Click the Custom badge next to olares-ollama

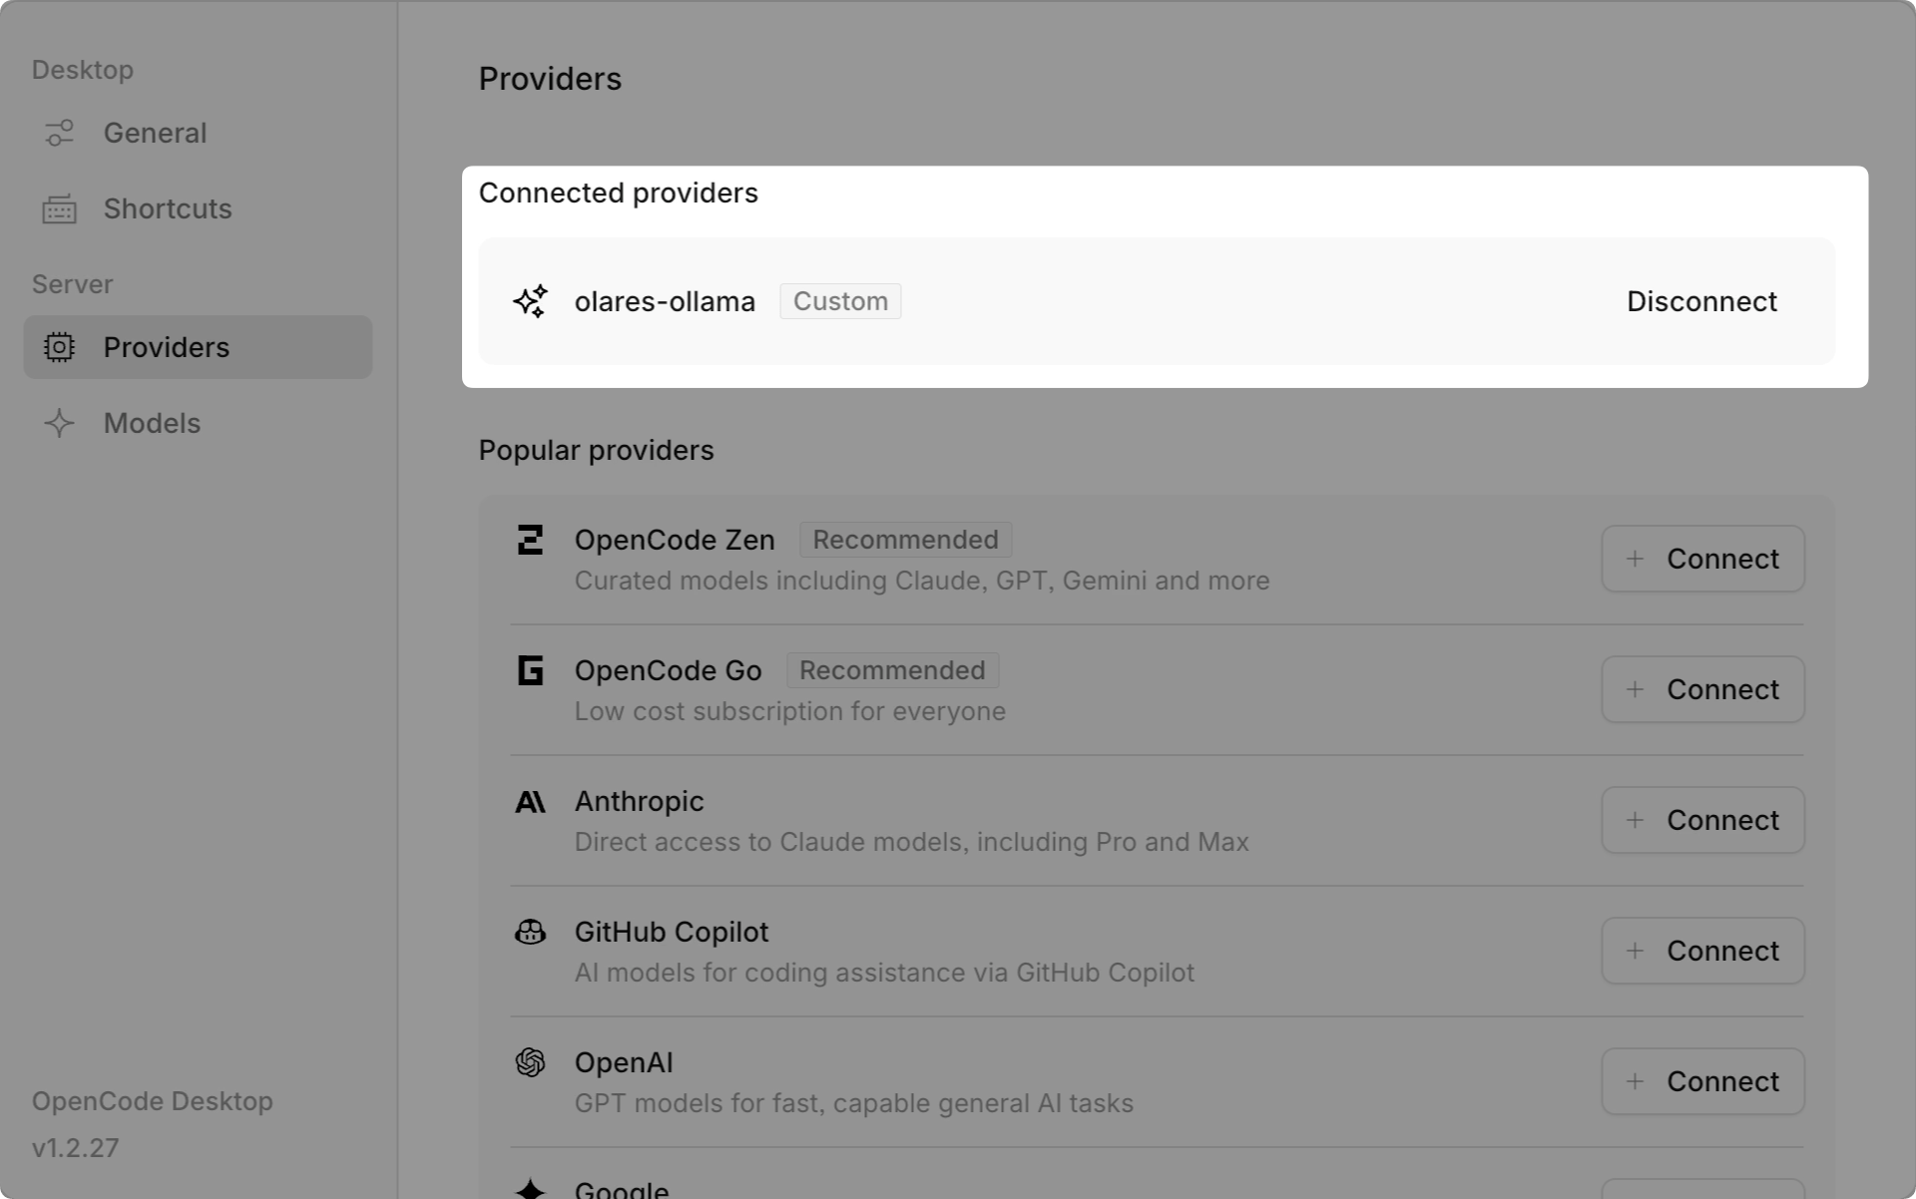(x=840, y=300)
